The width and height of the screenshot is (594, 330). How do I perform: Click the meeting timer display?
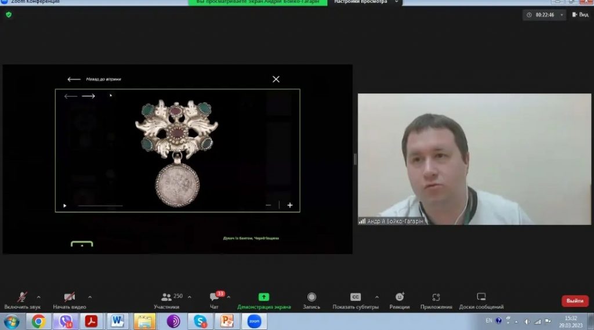(544, 14)
